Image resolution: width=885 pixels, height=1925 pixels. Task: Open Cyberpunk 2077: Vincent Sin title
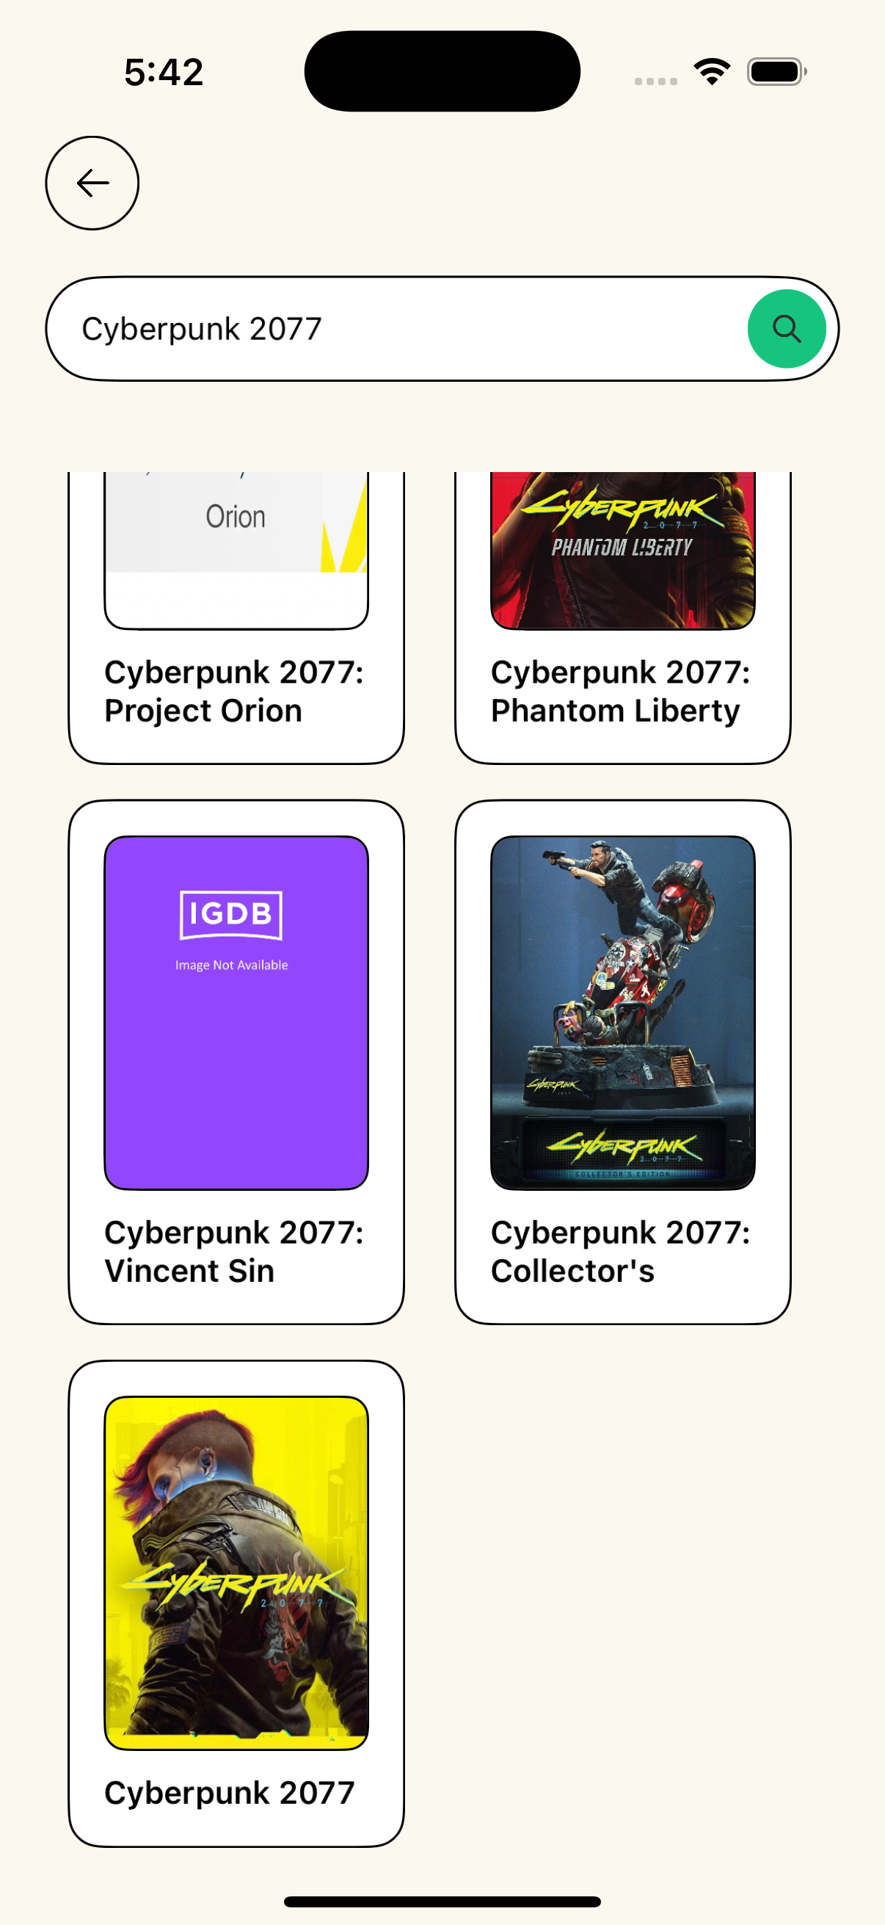click(x=234, y=1251)
